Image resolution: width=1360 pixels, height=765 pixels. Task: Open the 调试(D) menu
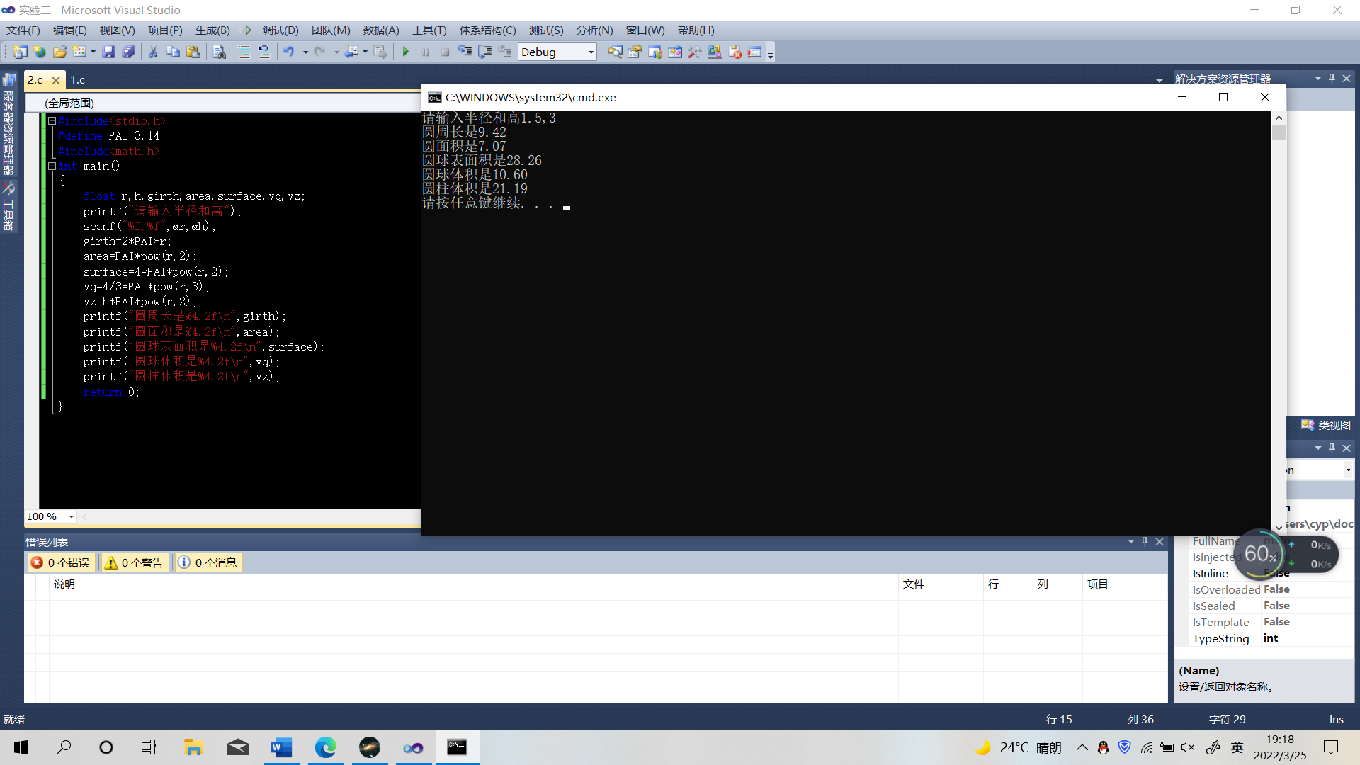(280, 30)
